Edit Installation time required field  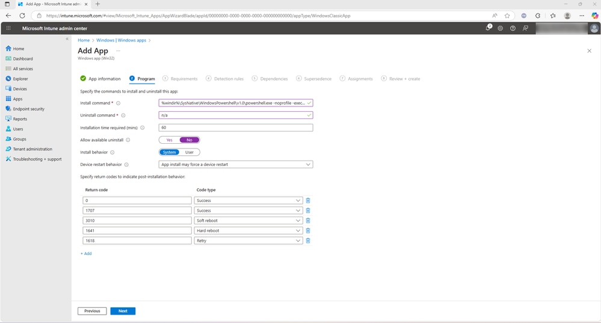click(x=236, y=128)
